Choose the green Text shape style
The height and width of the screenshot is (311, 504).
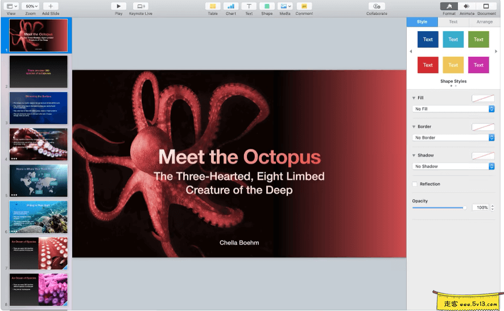[478, 39]
